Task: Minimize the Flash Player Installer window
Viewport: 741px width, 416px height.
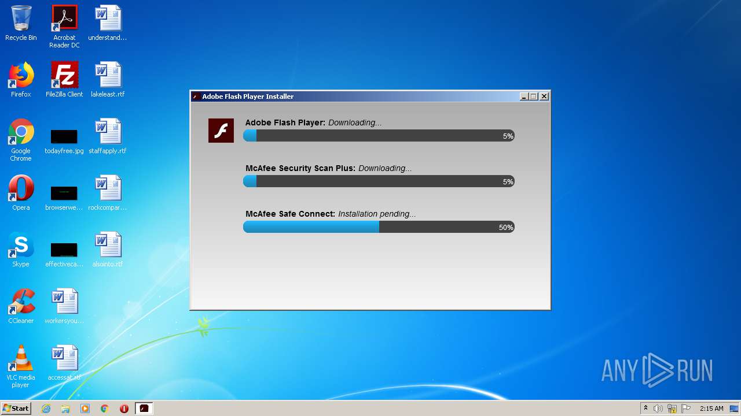Action: (524, 96)
